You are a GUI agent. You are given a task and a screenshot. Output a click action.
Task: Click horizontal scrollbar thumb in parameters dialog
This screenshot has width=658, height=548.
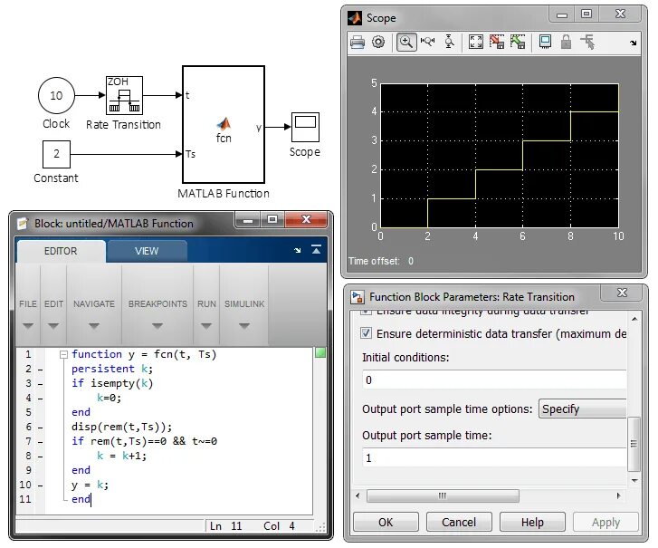[x=443, y=495]
